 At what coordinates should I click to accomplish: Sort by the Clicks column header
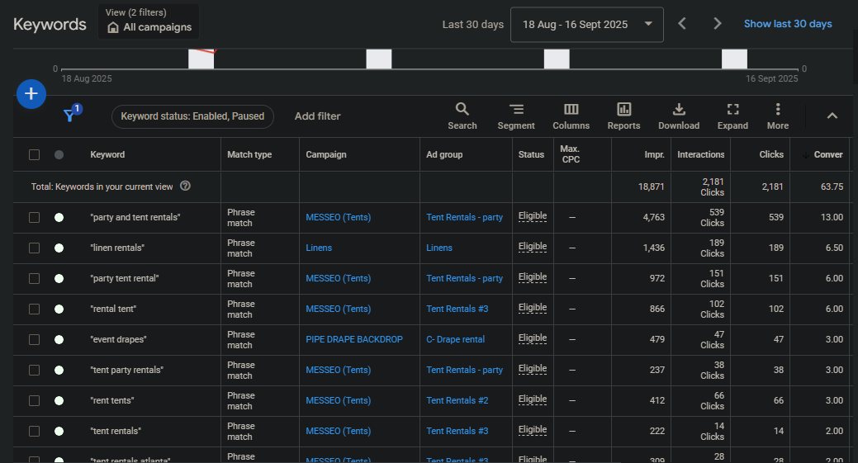pyautogui.click(x=771, y=154)
